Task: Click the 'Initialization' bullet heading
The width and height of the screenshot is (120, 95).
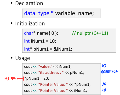Action: 30,24
